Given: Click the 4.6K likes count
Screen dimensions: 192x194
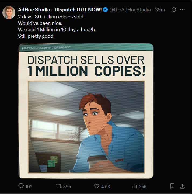Looking at the screenshot, I should (106, 186).
